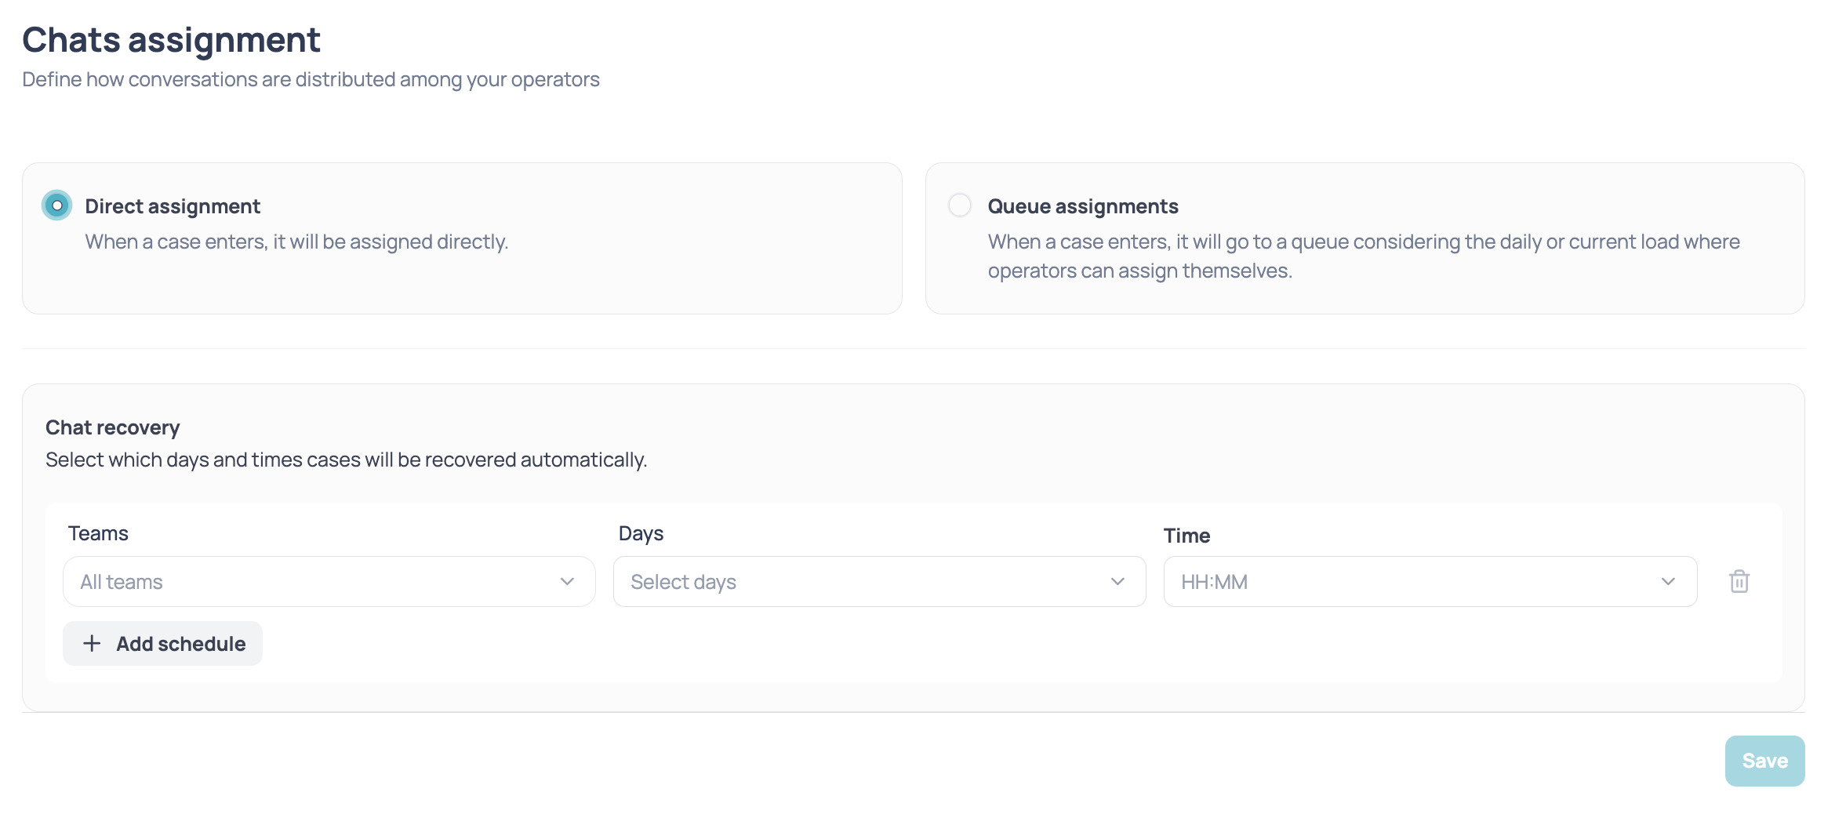The width and height of the screenshot is (1846, 814).
Task: Click the Add schedule button label
Action: [x=181, y=644]
